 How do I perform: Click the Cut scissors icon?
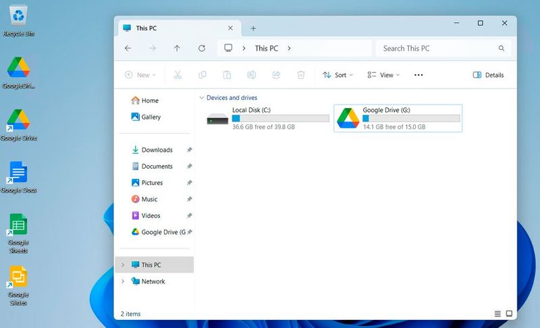178,75
